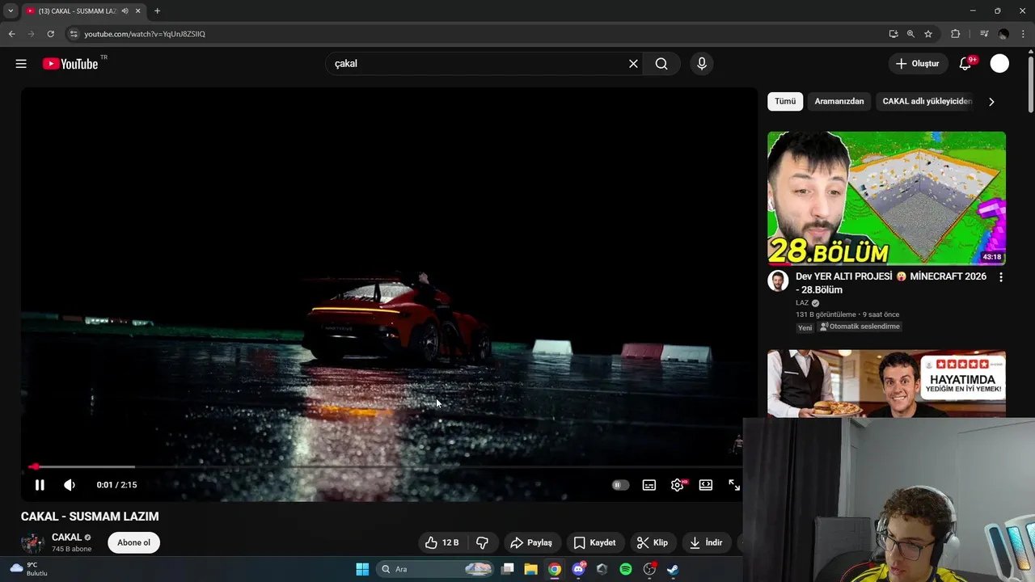Screen dimensions: 1035x582
Task: Open File Explorer from taskbar
Action: point(530,569)
